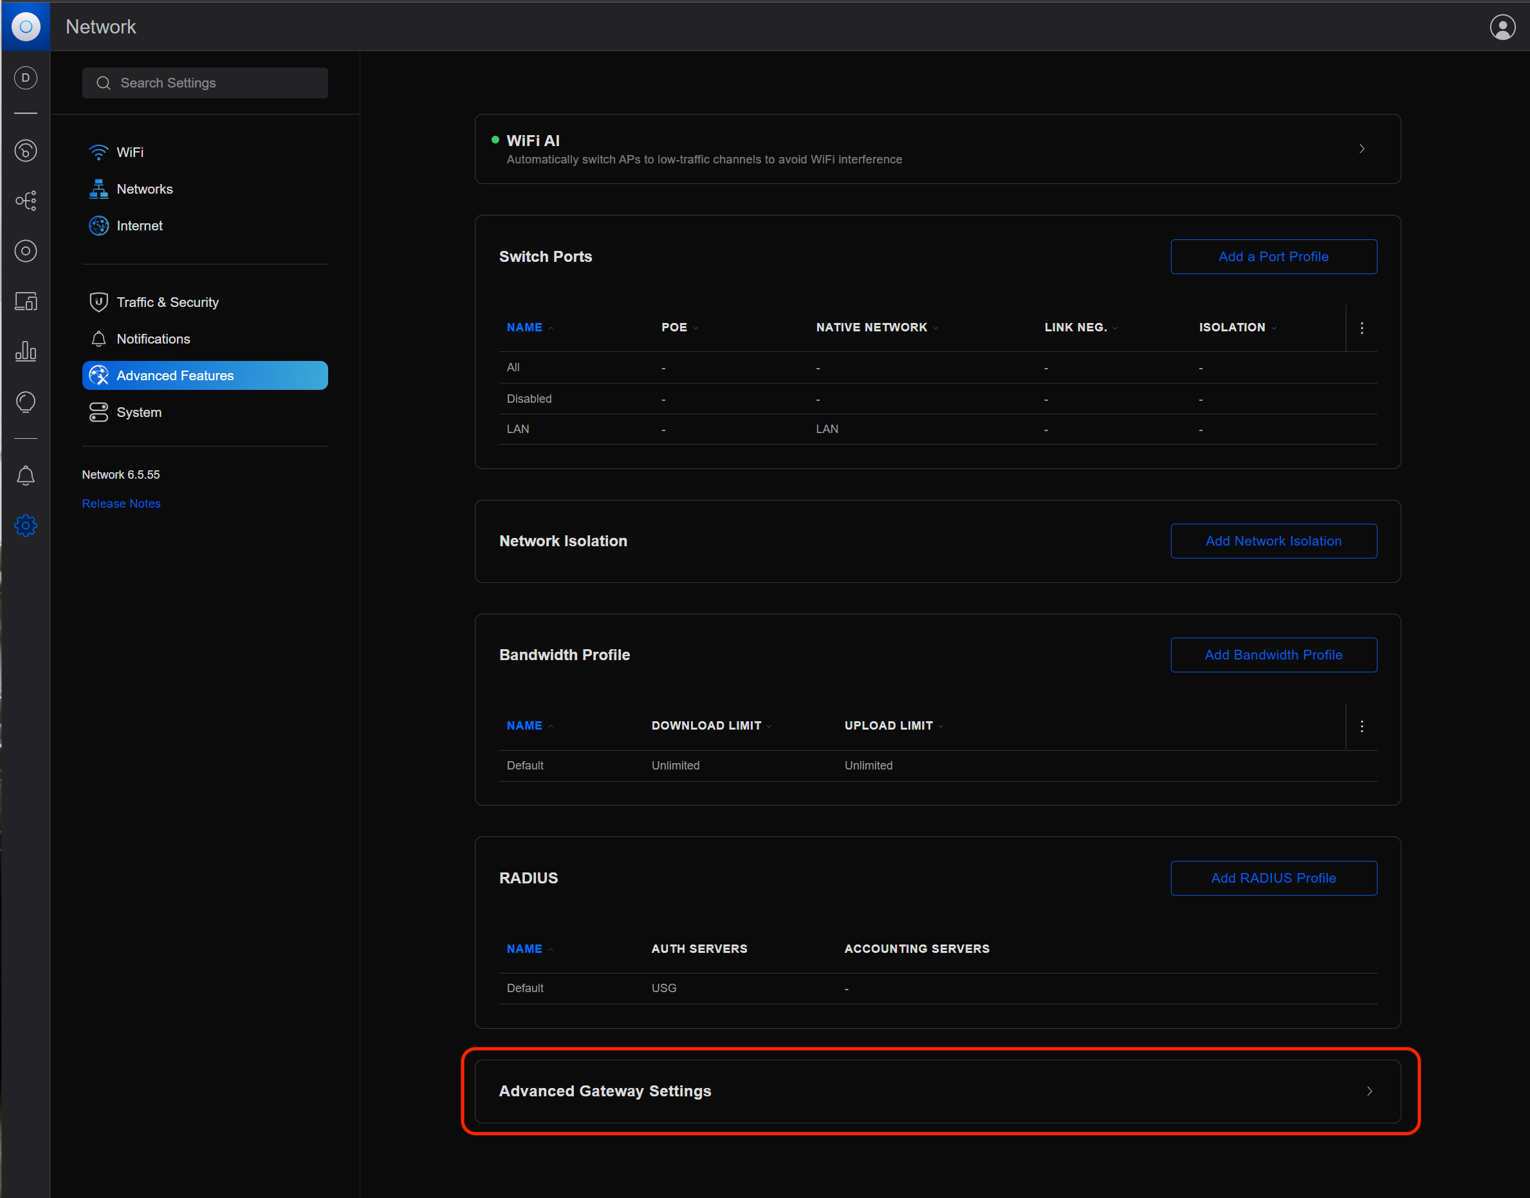
Task: Open the alerts bell icon in rail
Action: 26,475
